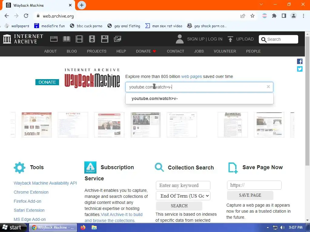Open the DONATE menu item
This screenshot has width=310, height=232.
(x=146, y=51)
